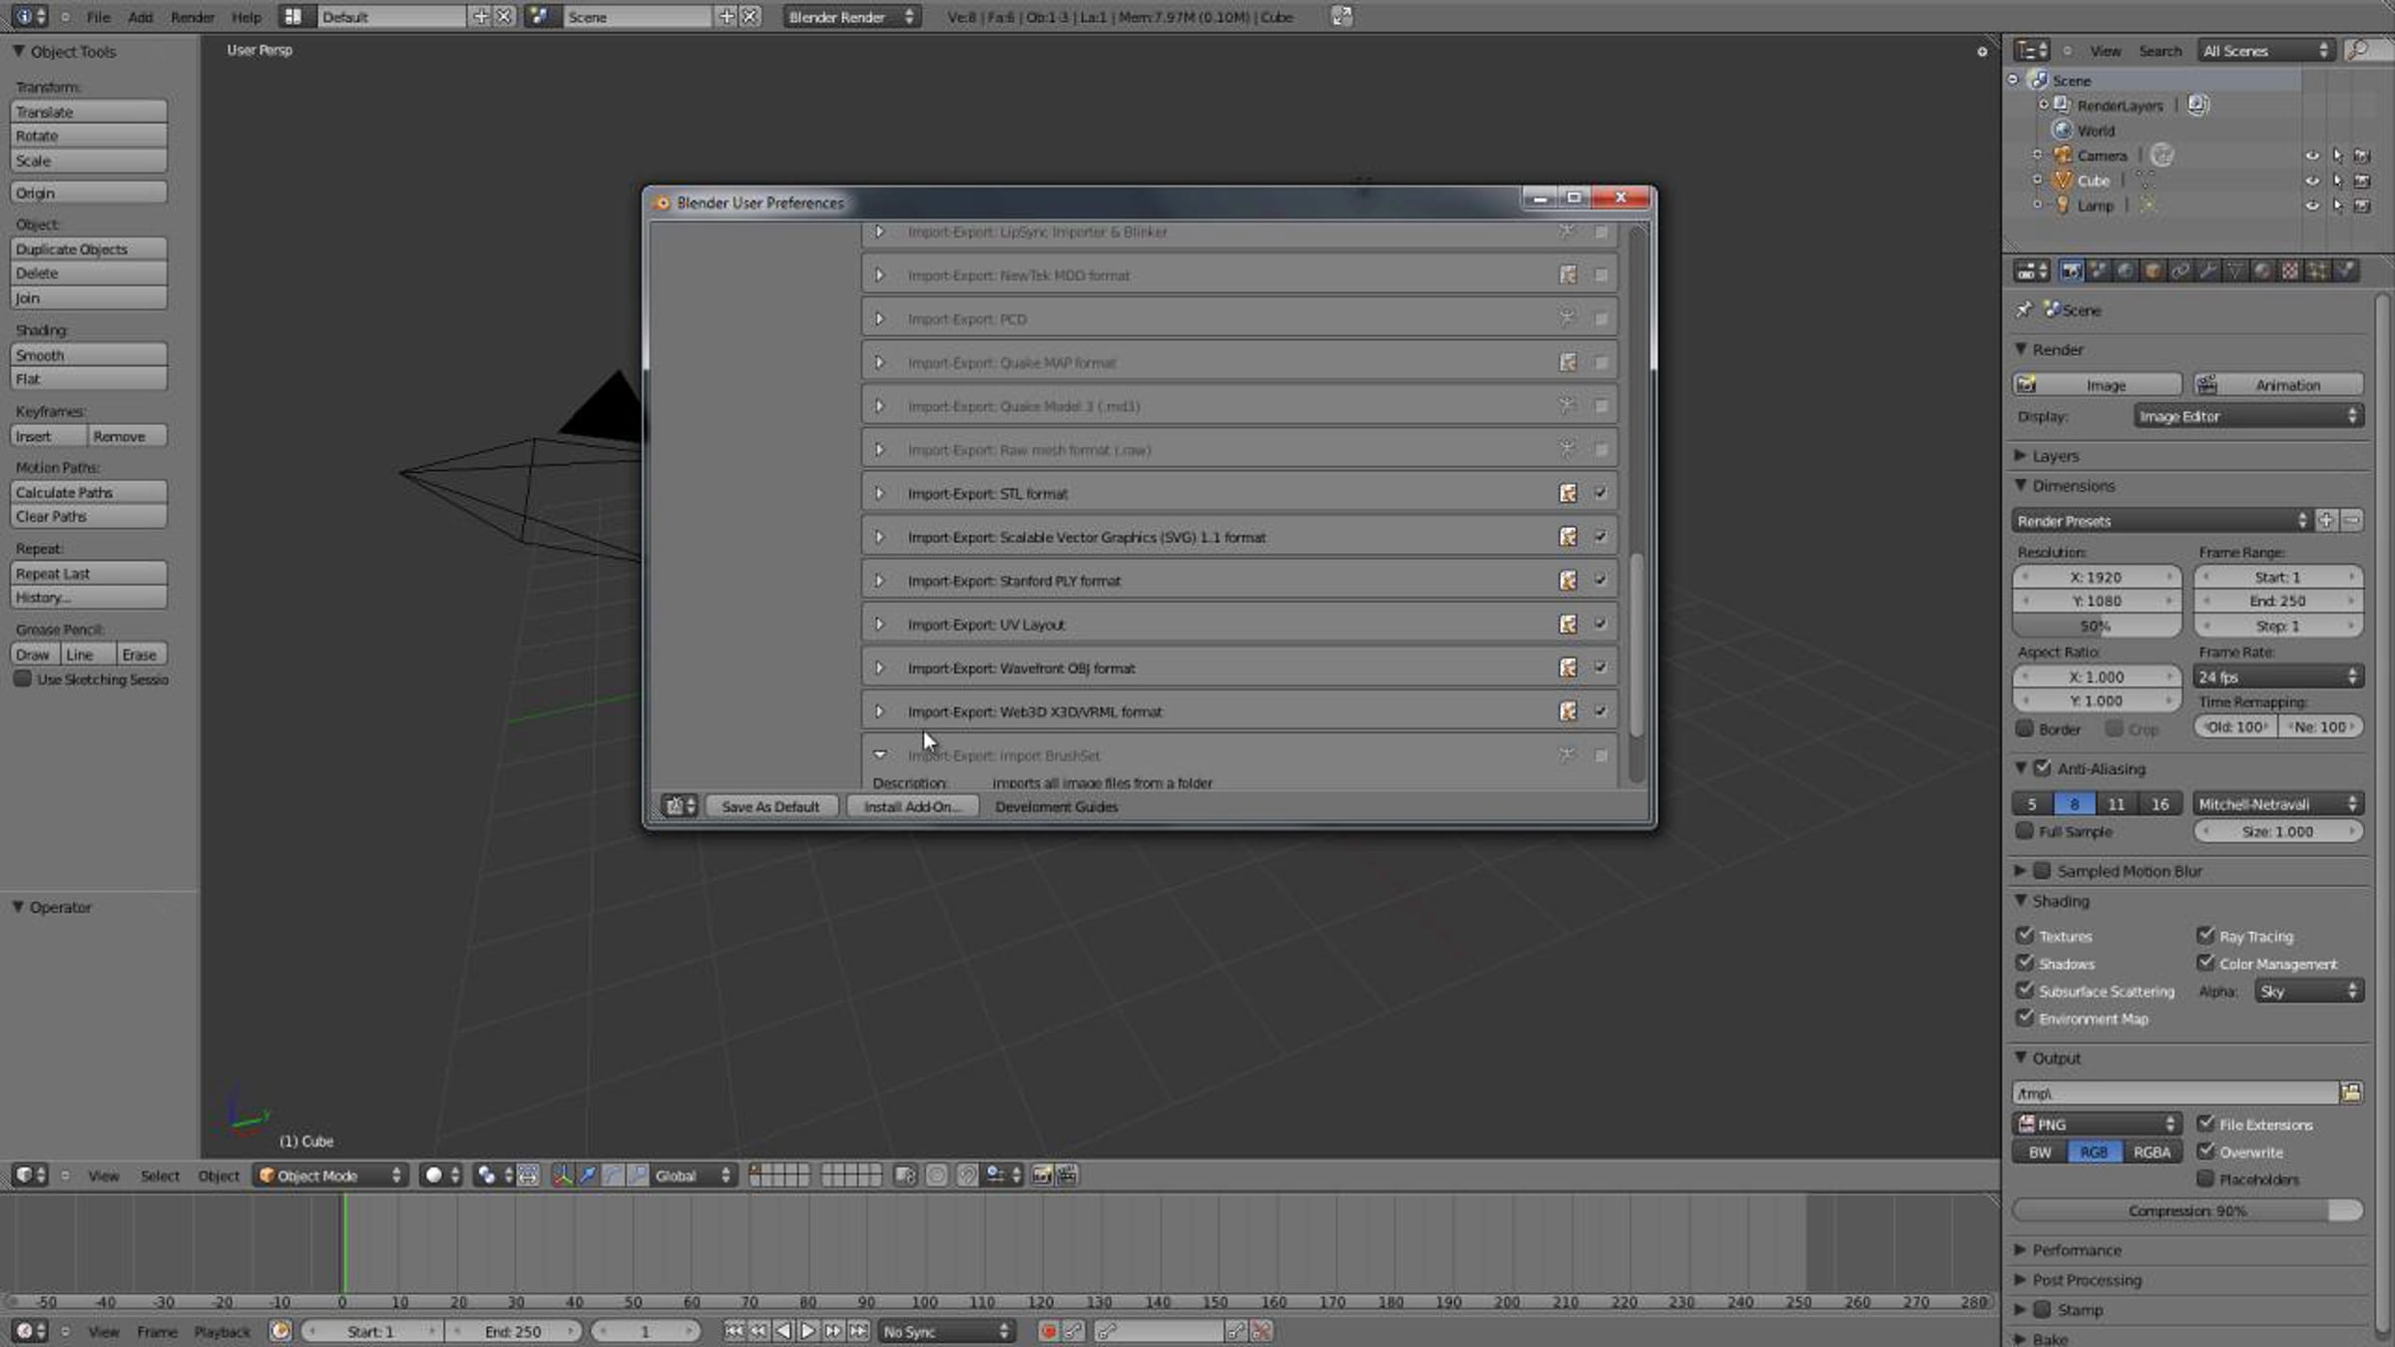Click the pin icon beside Scene breadcrumb
Screen dimensions: 2395x1347
(2024, 310)
